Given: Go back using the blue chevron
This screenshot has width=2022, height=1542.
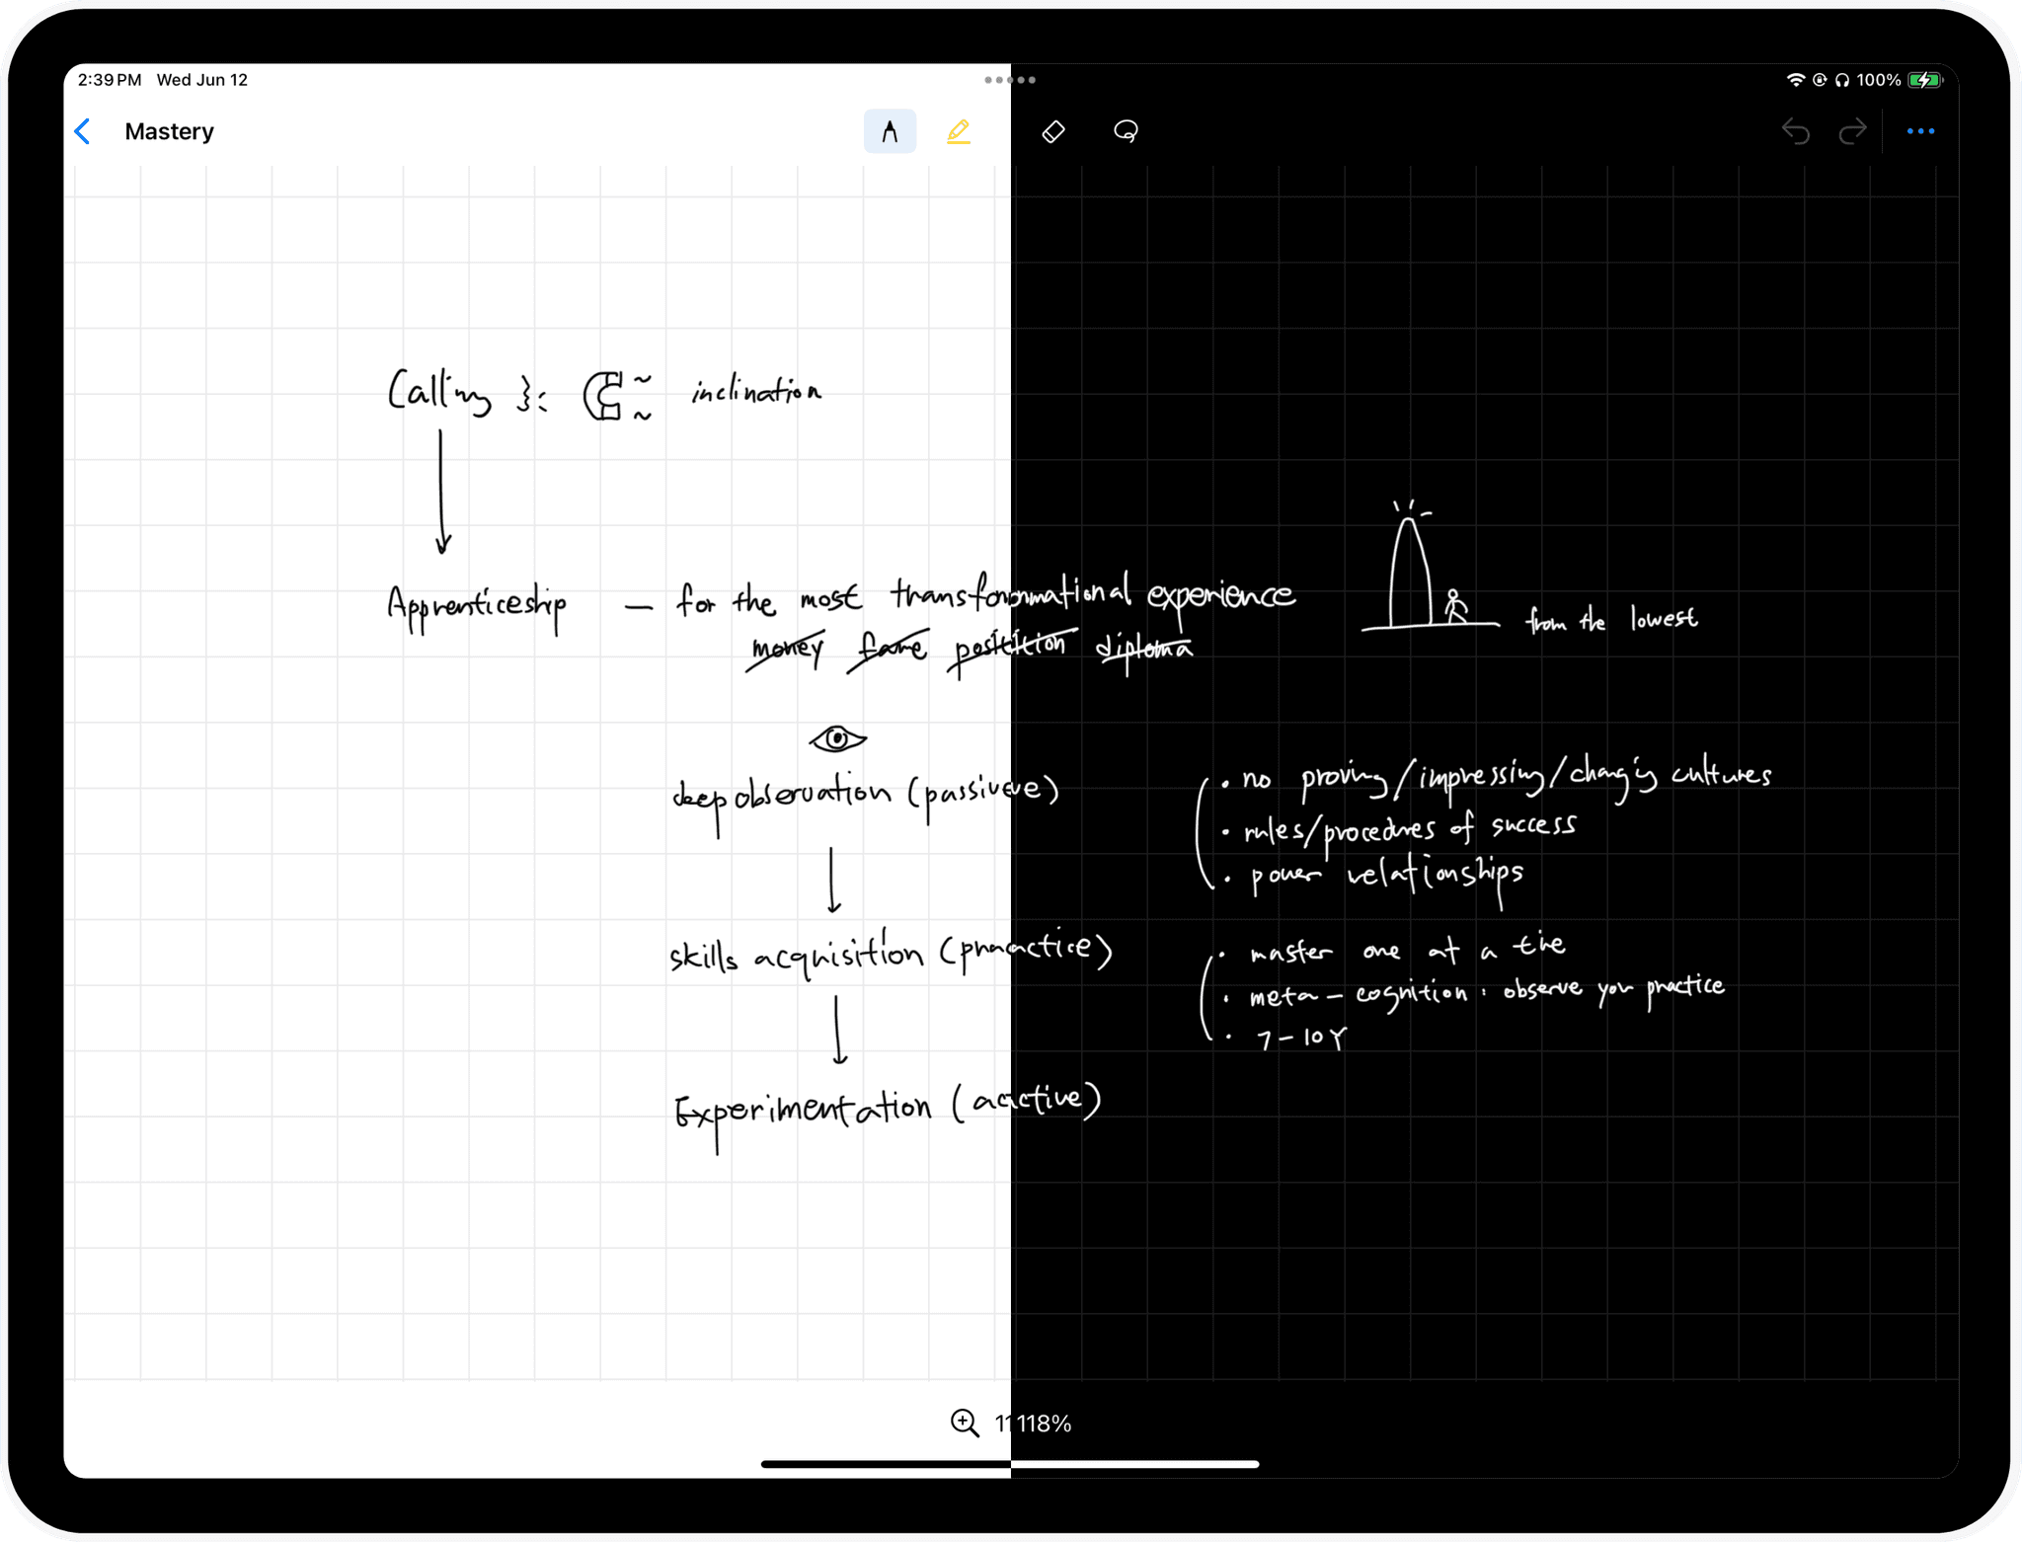Looking at the screenshot, I should [x=83, y=131].
